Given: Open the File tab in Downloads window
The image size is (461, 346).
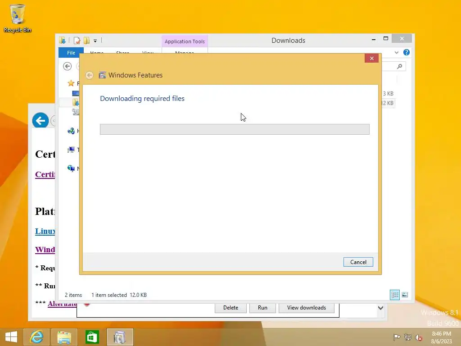Looking at the screenshot, I should (71, 52).
